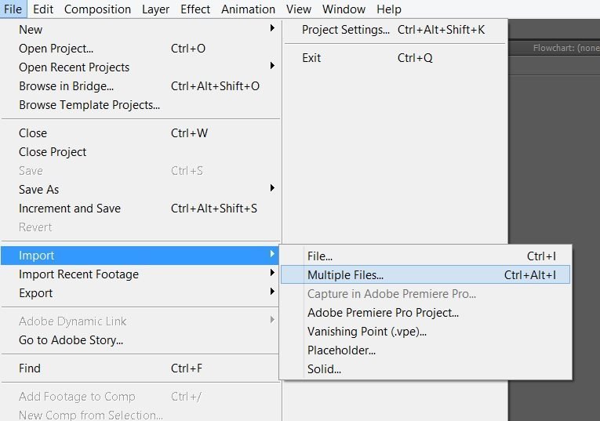Viewport: 600px width, 421px height.
Task: Open the Composition menu
Action: click(x=97, y=9)
